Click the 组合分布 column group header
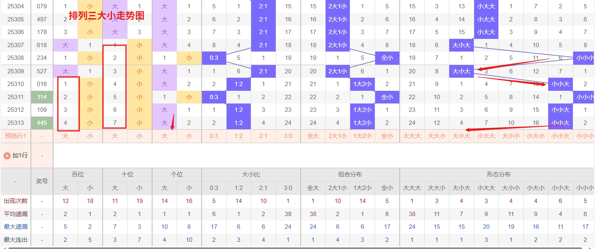Screen dimensions: 595x249 (x=350, y=174)
